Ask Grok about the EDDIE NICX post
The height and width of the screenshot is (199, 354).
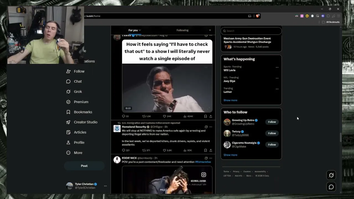(x=206, y=158)
